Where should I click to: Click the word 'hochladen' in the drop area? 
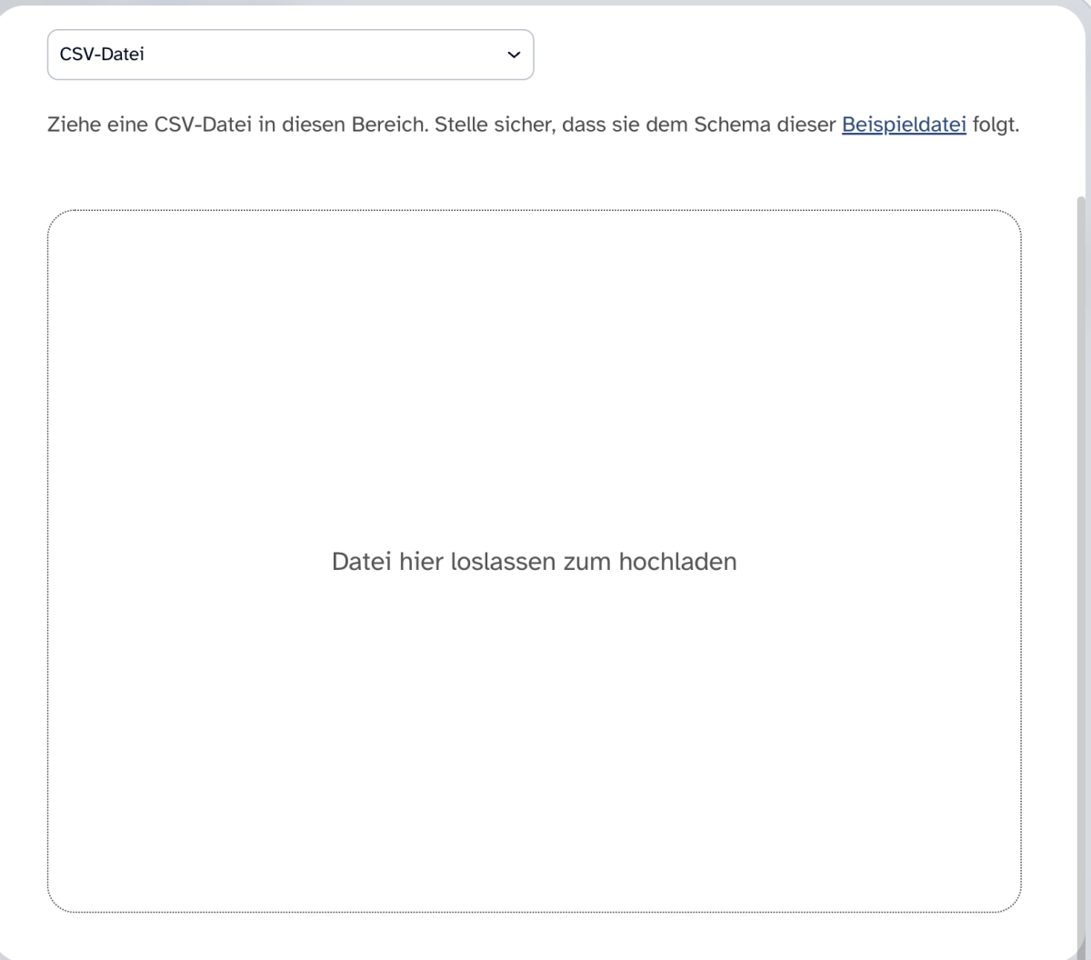(x=678, y=562)
